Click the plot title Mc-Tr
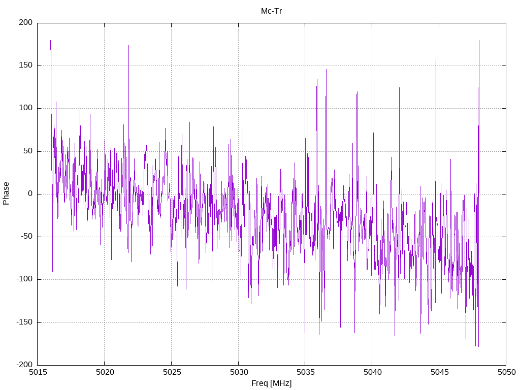This screenshot has height=390, width=520. (271, 11)
